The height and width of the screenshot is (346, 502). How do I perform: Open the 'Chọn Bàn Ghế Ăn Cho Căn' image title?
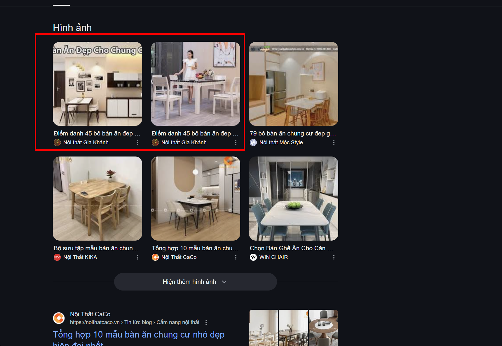tap(291, 248)
